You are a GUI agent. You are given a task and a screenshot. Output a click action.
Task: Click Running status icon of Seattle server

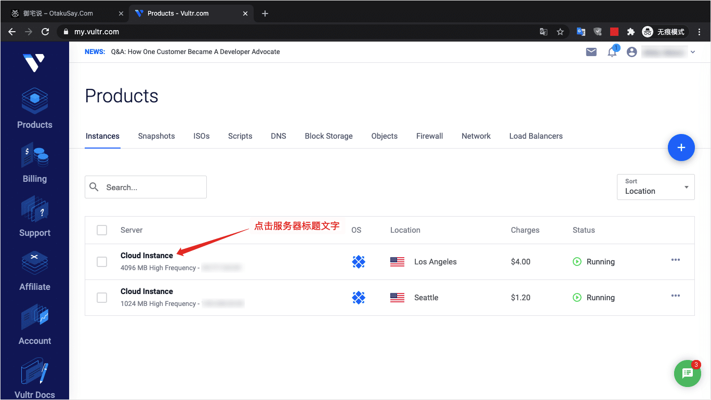[x=577, y=298]
